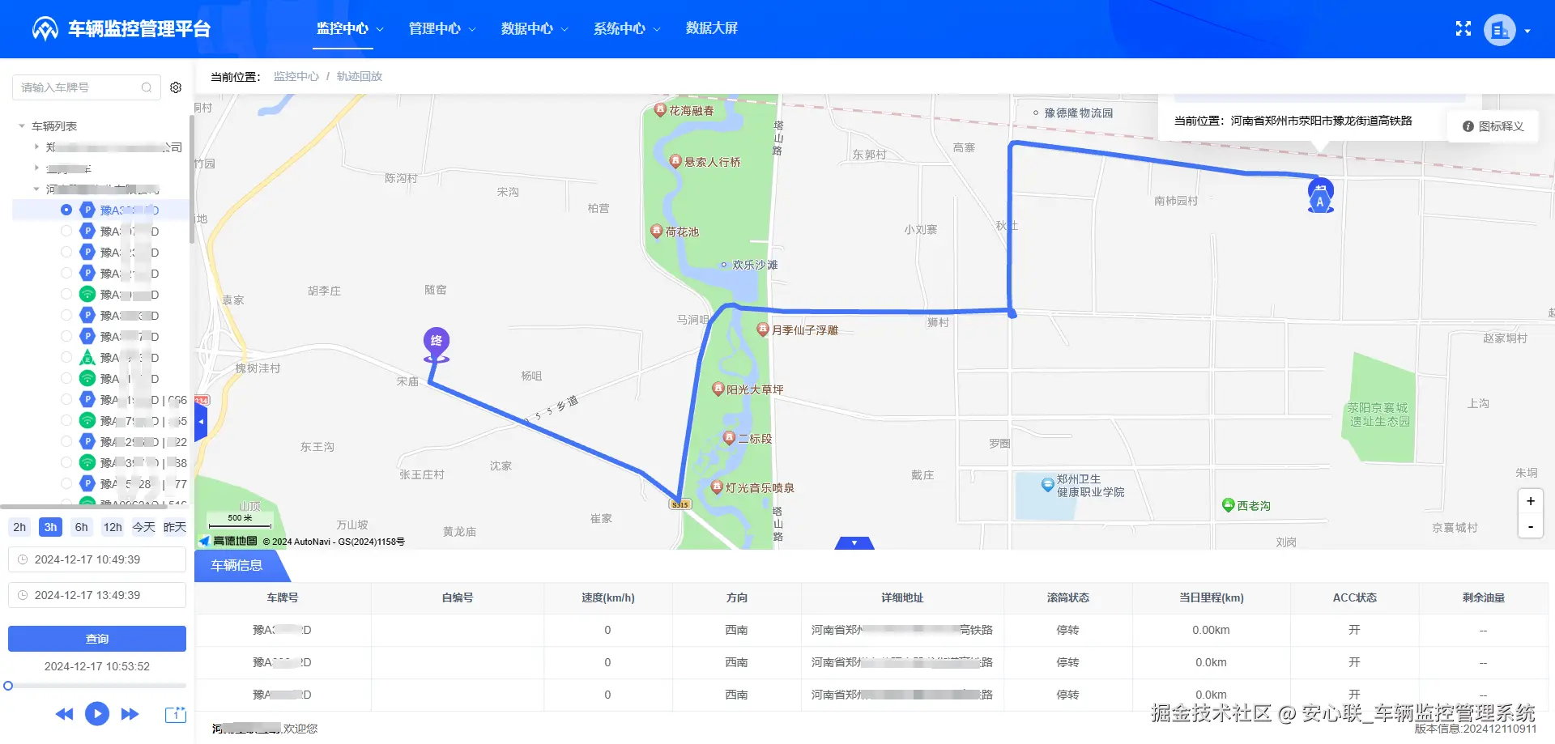Collapse the vehicle info panel

pos(854,543)
